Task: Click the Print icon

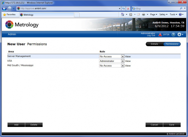Action: [x=144, y=15]
